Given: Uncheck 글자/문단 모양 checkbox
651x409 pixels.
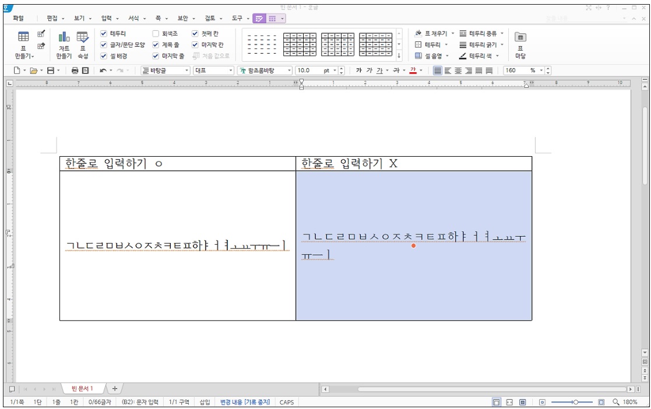Looking at the screenshot, I should 104,45.
